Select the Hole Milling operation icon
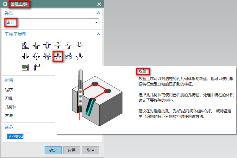This screenshot has height=158, width=237. [x=68, y=56]
